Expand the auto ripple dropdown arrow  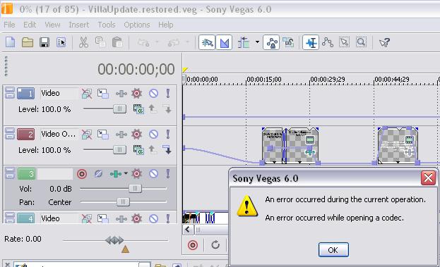pos(257,42)
